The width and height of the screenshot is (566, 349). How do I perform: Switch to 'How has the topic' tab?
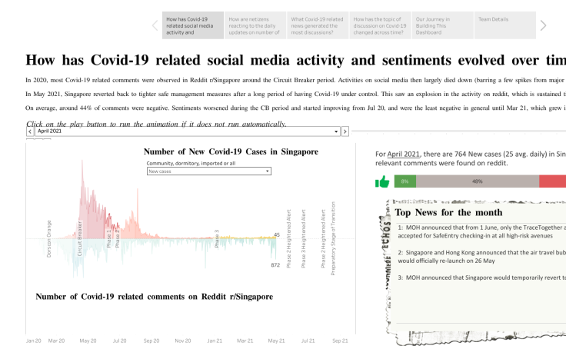[380, 25]
